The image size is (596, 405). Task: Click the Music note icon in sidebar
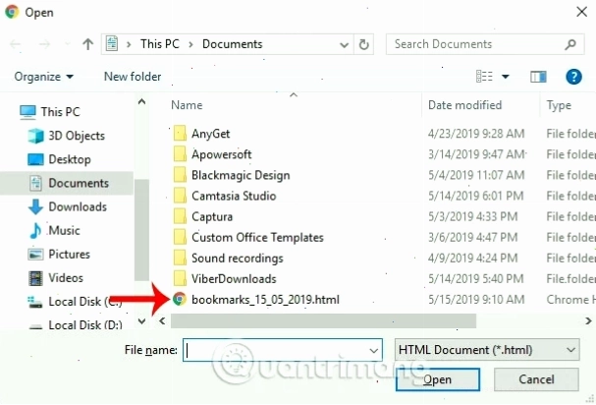pyautogui.click(x=35, y=230)
